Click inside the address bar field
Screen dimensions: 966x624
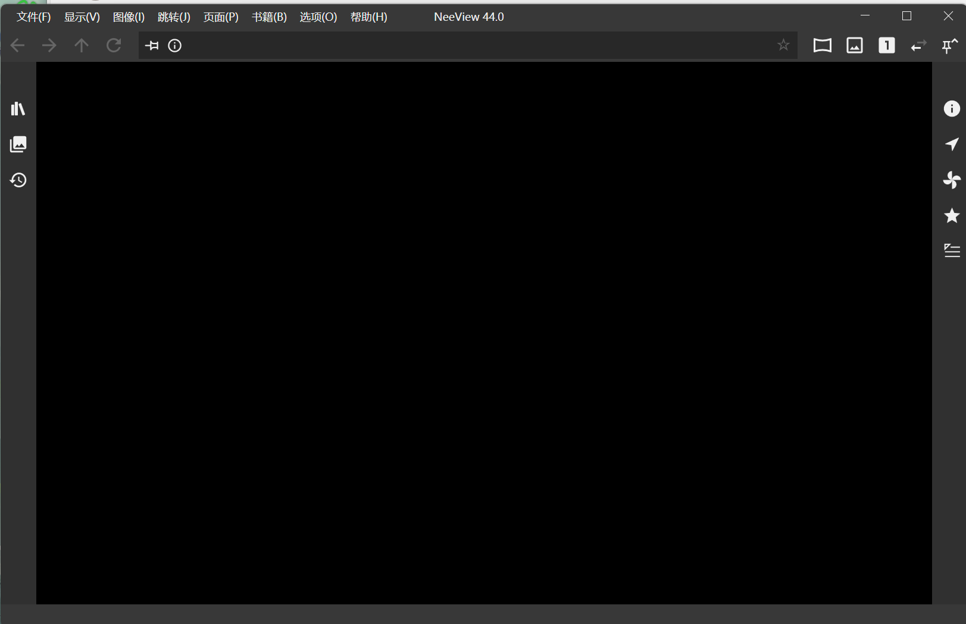click(x=476, y=46)
